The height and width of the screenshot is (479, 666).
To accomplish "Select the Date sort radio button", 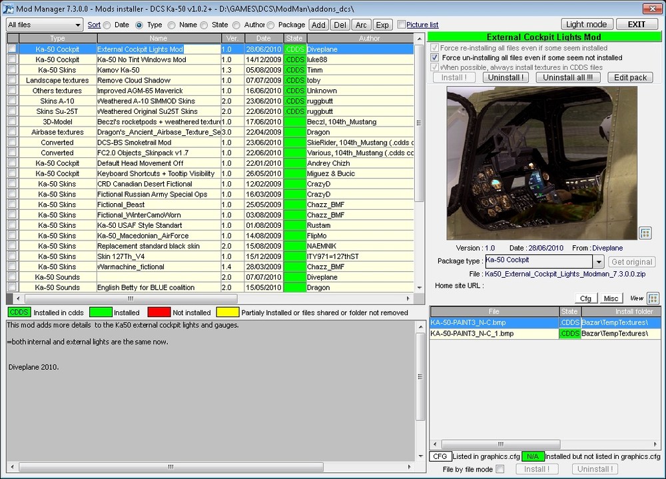I will 107,25.
